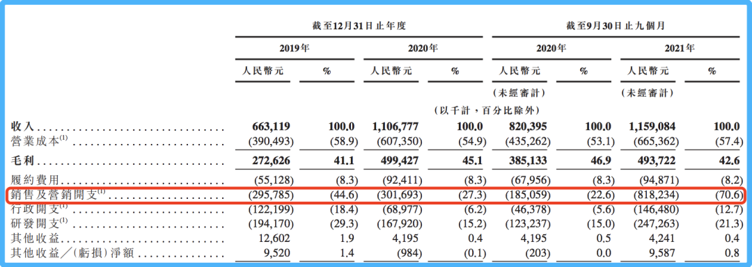
Task: Select the (以千計,百分比除外) note text
Action: 487,111
